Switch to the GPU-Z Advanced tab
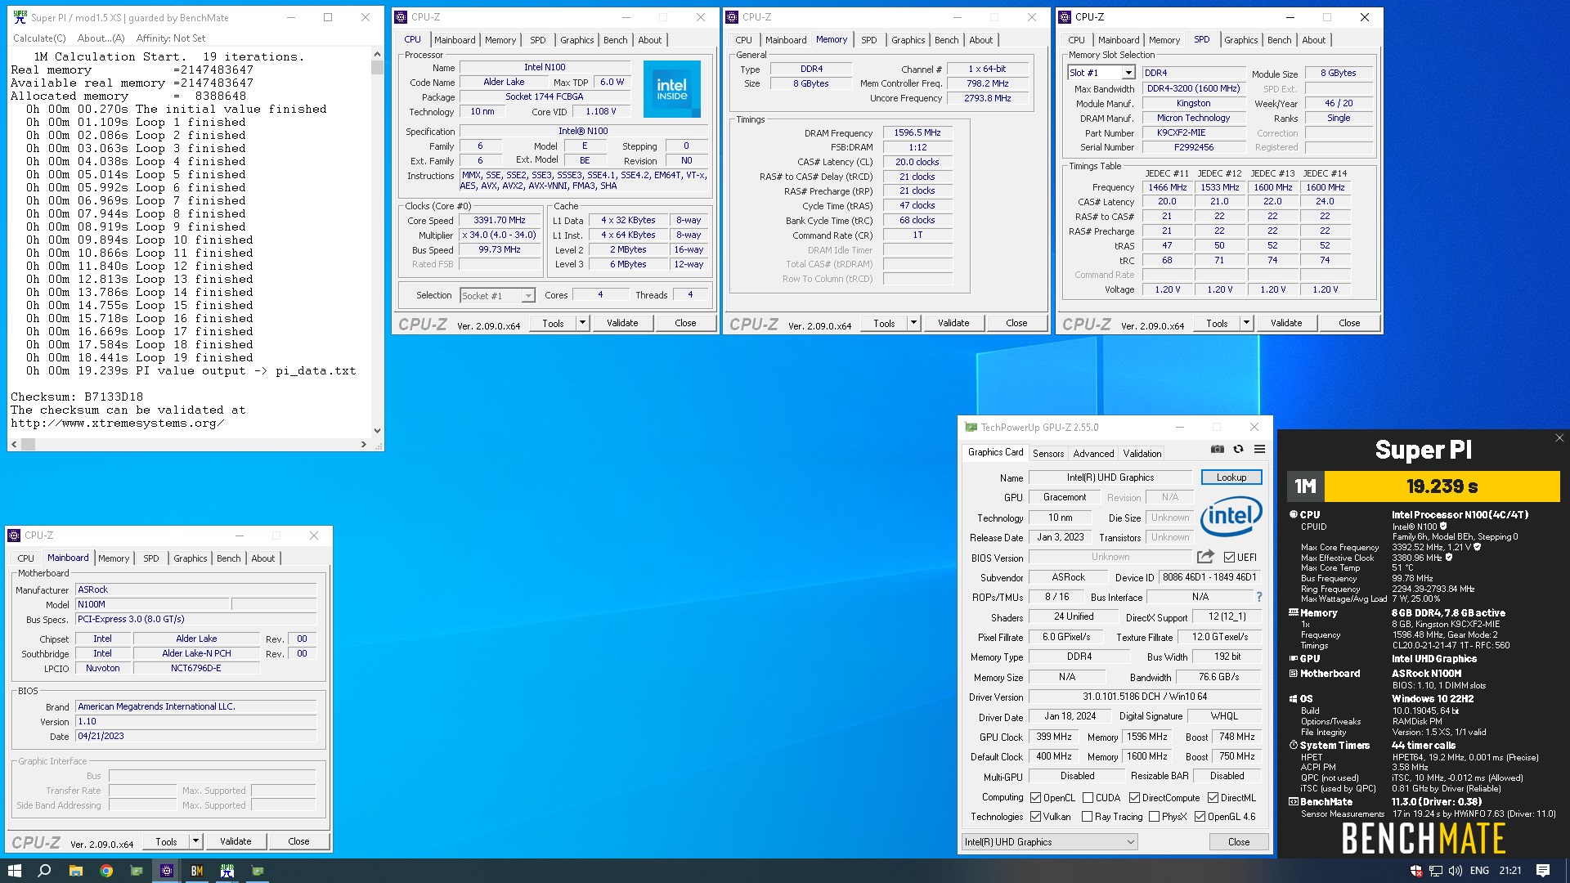Screen dimensions: 1570x883 (1093, 453)
